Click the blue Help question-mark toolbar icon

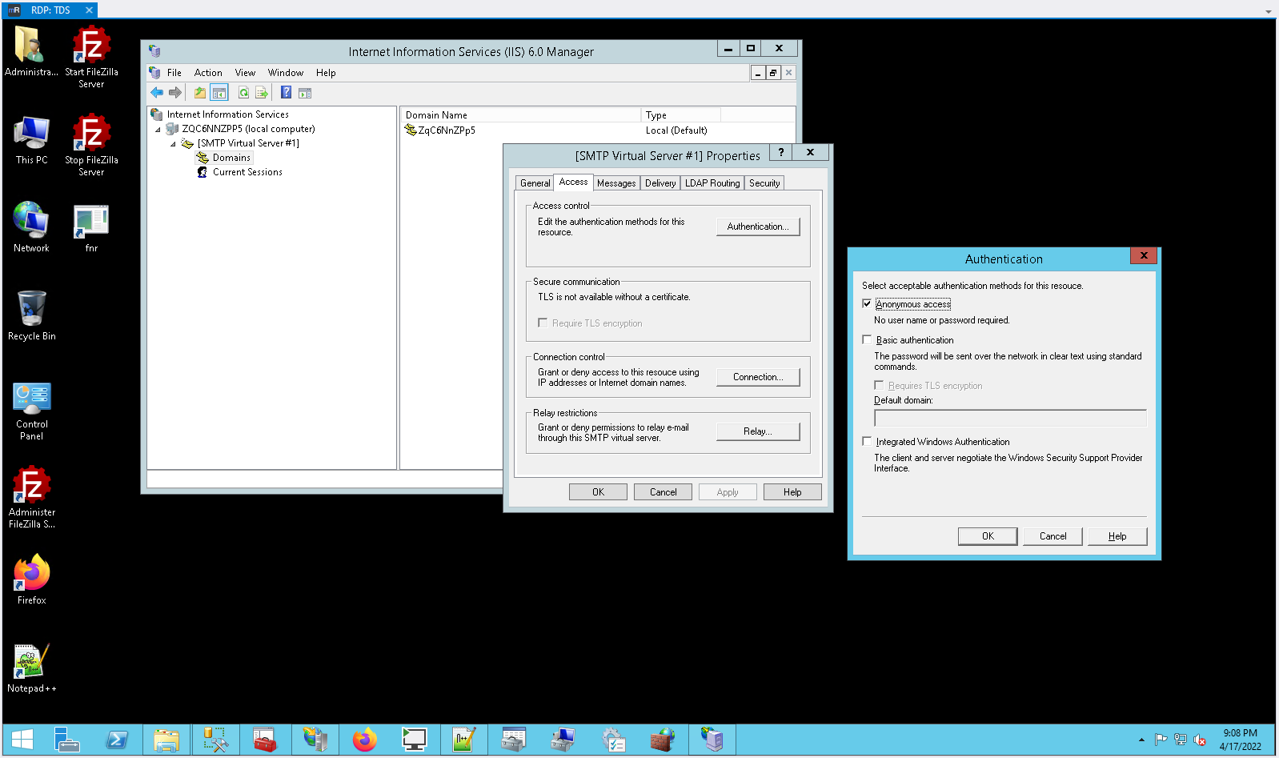(x=286, y=93)
